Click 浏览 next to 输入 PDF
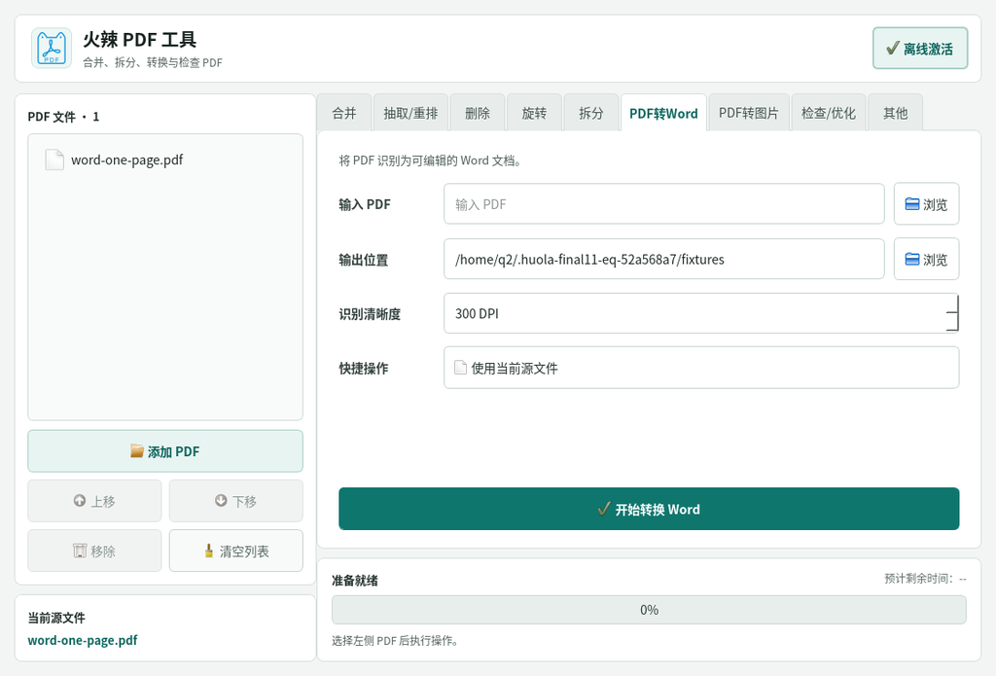The height and width of the screenshot is (676, 996). [926, 204]
